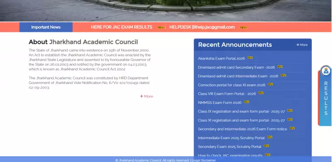Click the HELPDESK ithelp.jac@gmail.com ticker link

coord(202,27)
